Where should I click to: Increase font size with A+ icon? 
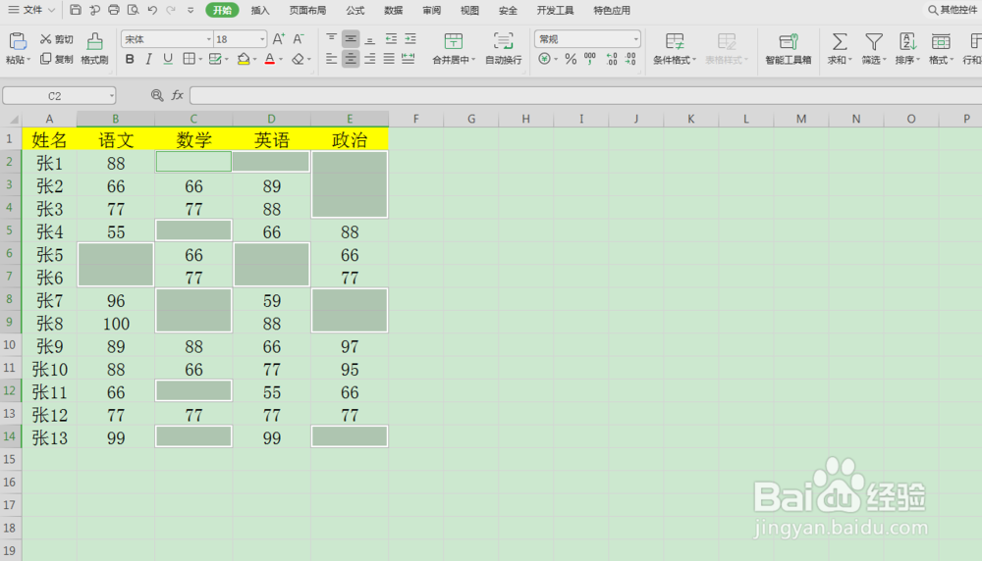coord(279,39)
